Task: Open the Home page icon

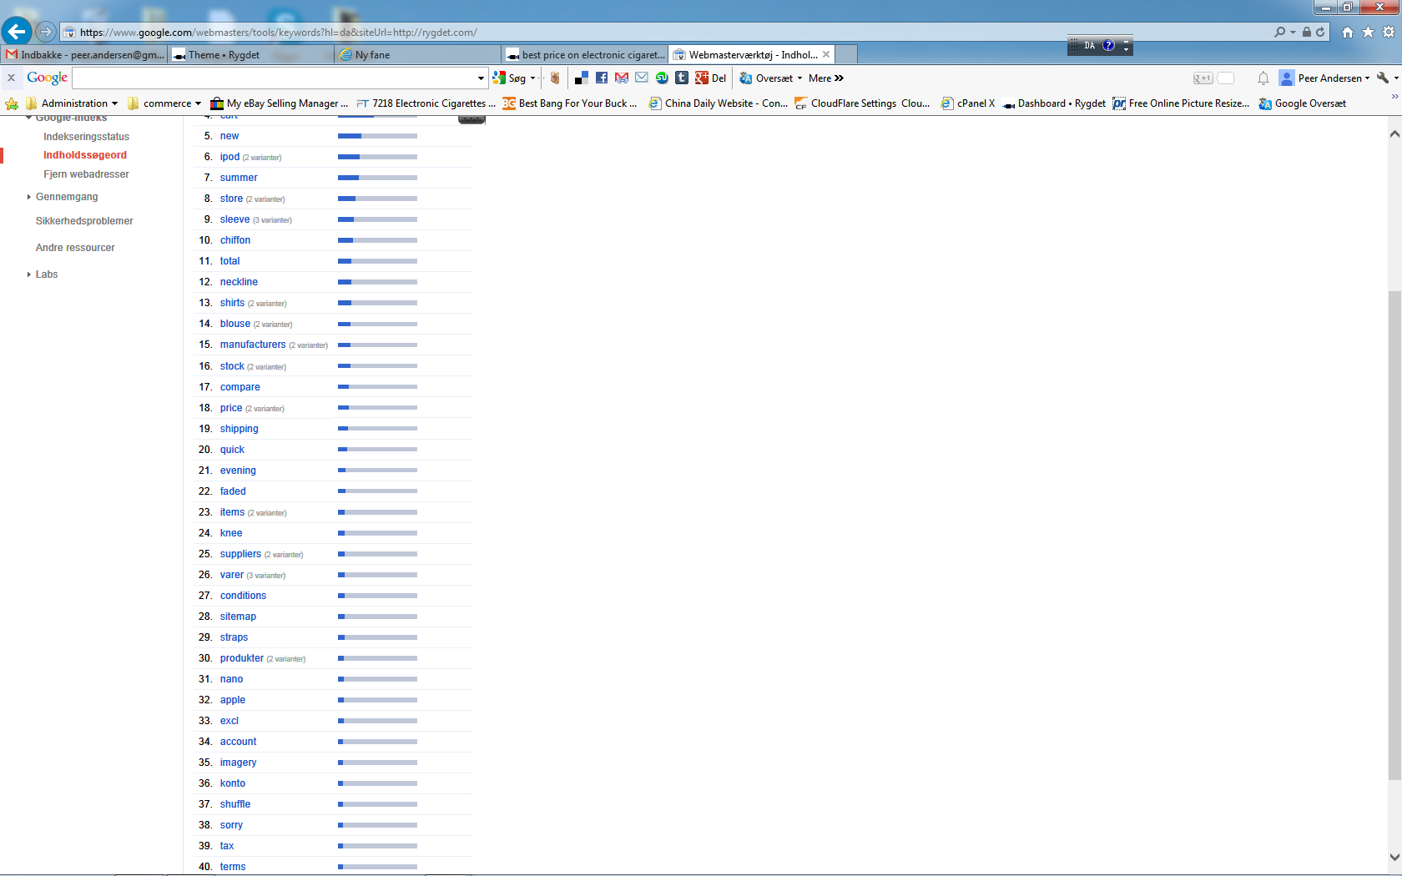Action: (1348, 32)
